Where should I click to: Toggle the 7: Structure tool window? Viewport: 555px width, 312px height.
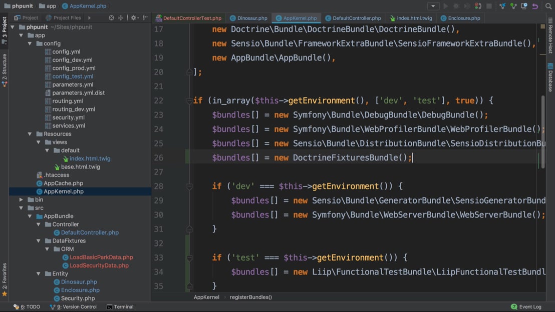pyautogui.click(x=4, y=69)
